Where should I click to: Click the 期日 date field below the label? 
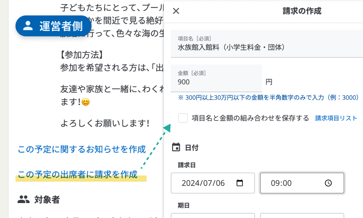213,215
